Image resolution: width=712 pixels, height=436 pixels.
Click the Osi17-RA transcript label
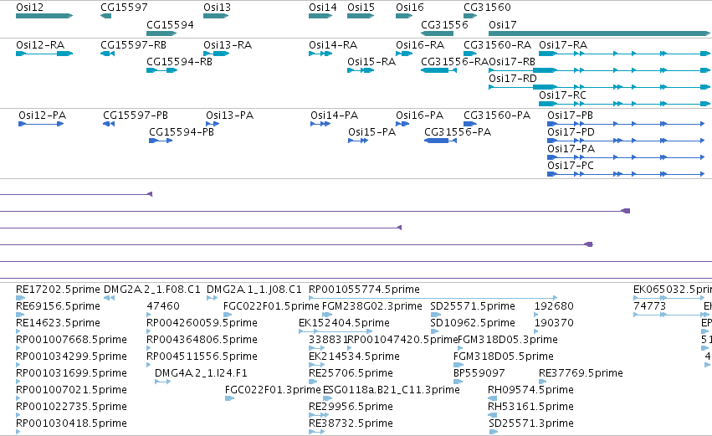563,45
